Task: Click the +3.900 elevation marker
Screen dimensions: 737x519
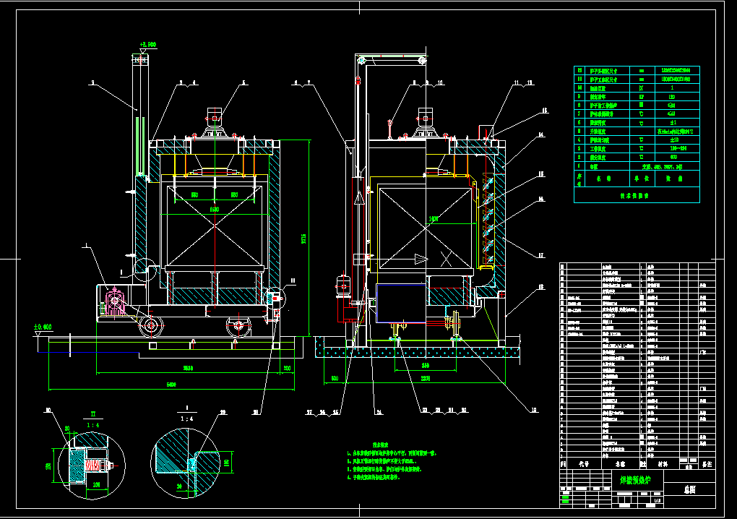Action: pos(147,45)
